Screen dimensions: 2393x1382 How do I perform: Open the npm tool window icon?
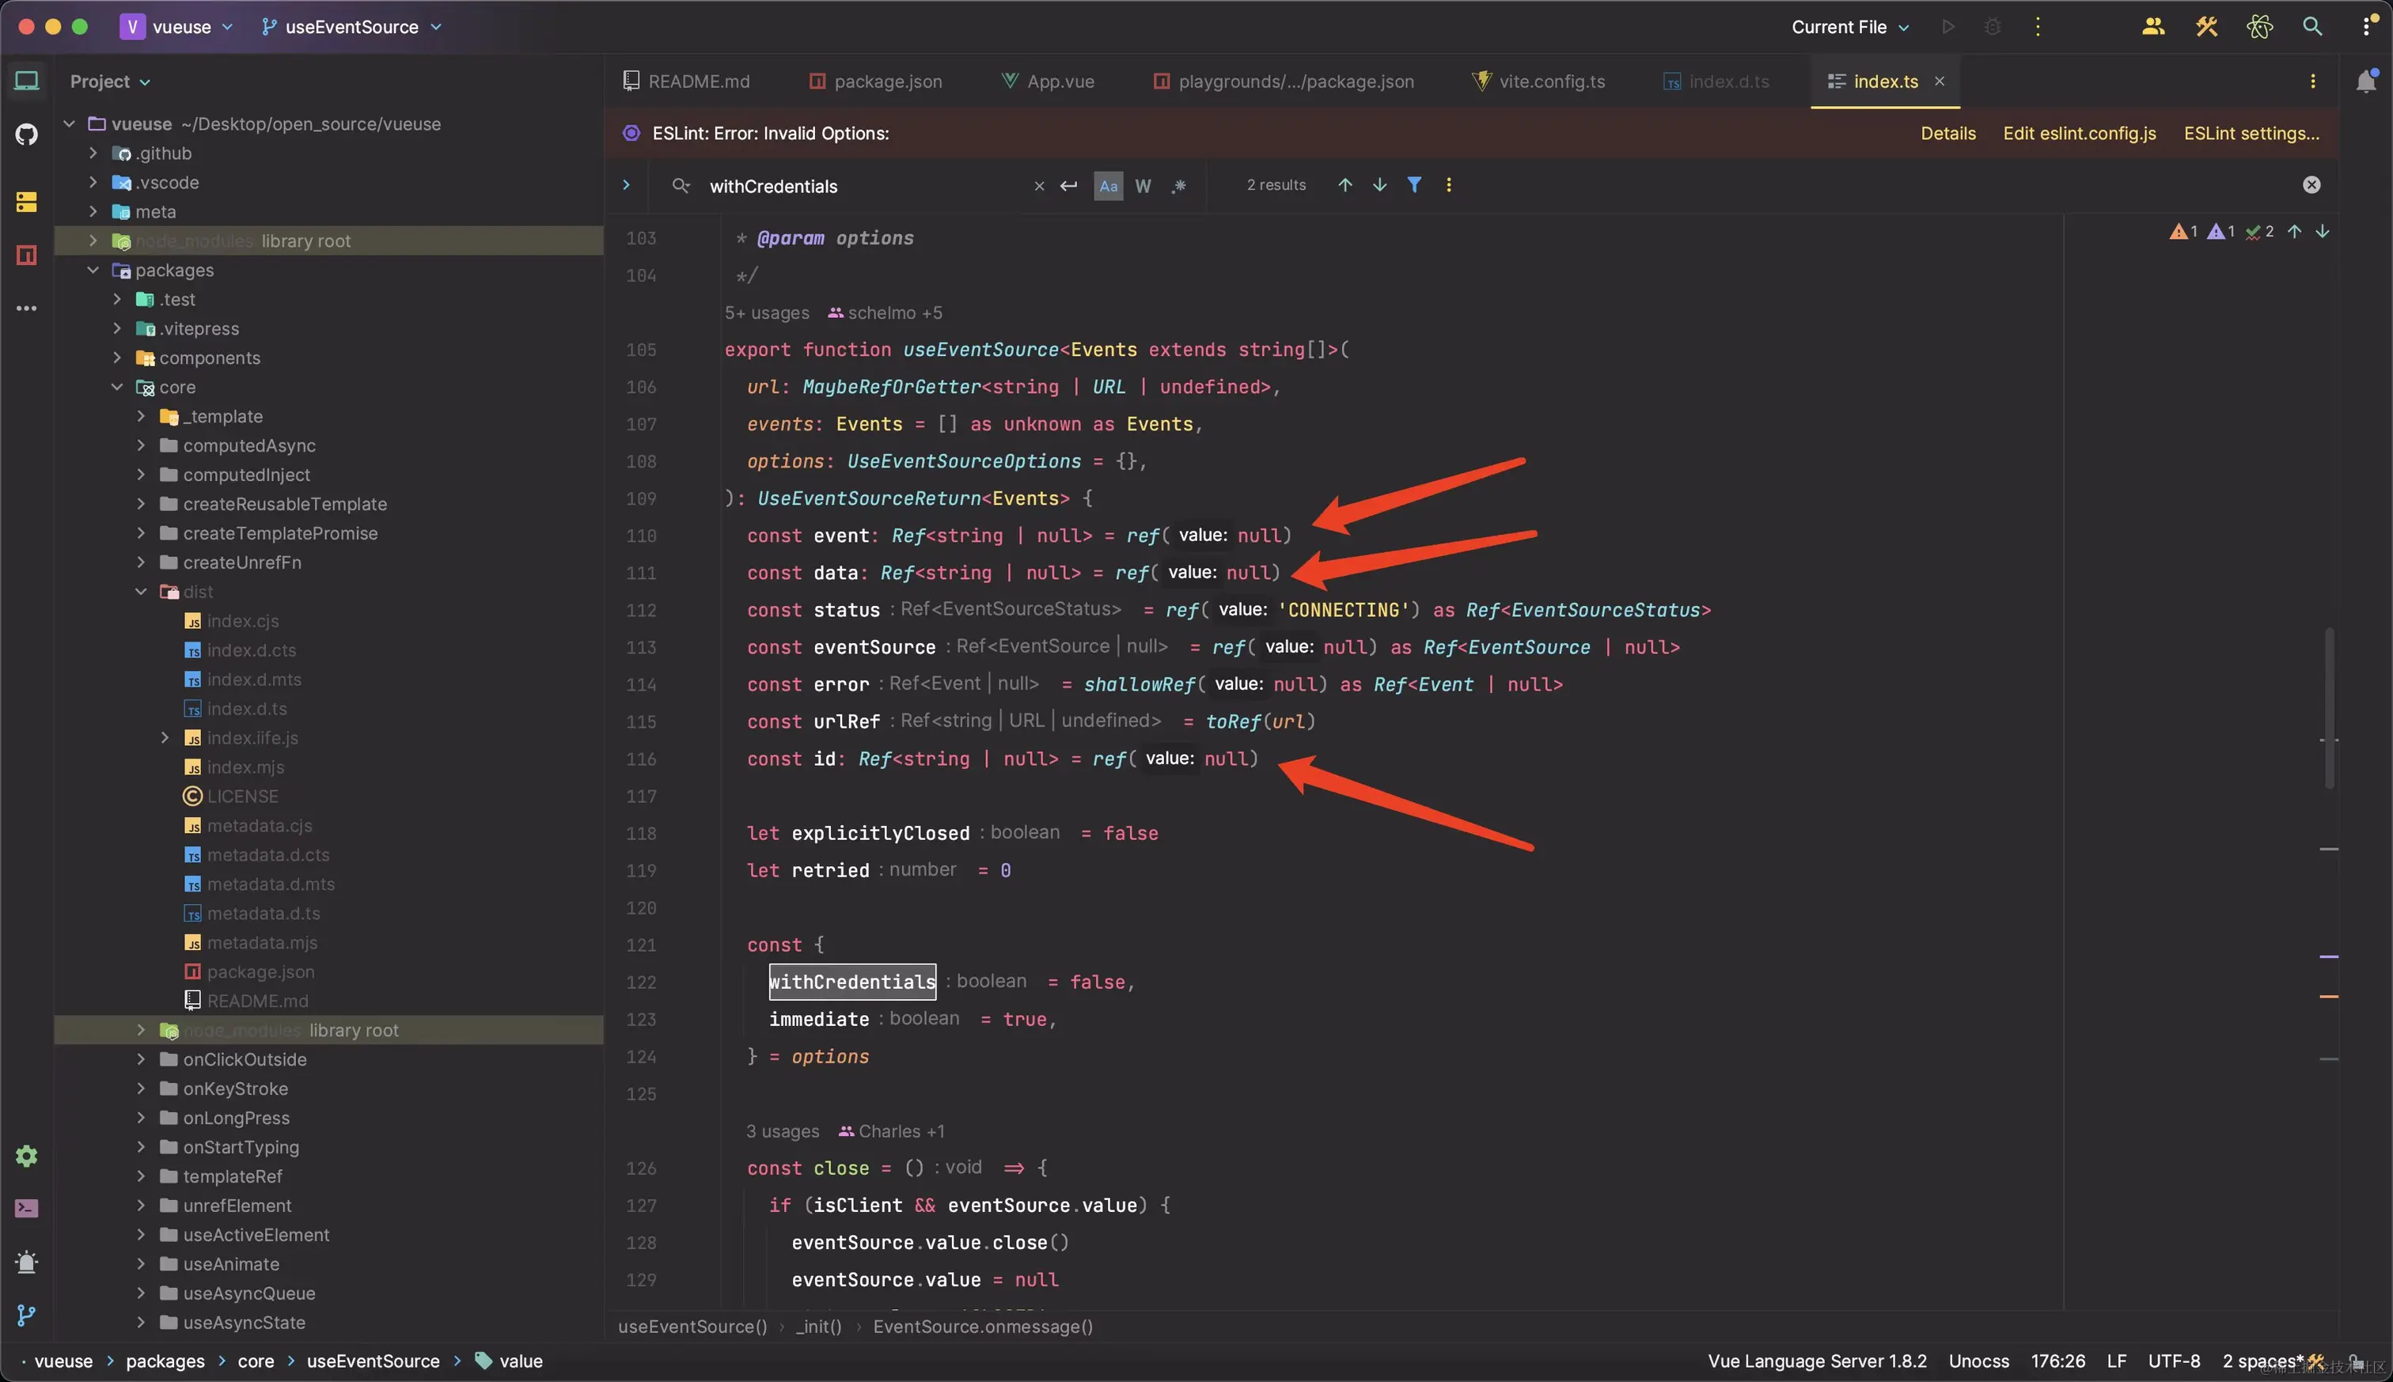[x=27, y=255]
